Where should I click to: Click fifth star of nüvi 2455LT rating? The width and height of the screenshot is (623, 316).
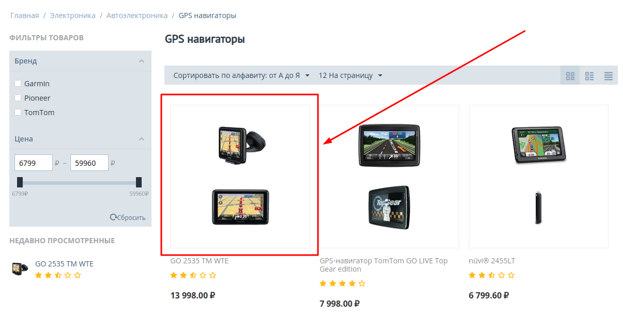tap(511, 275)
